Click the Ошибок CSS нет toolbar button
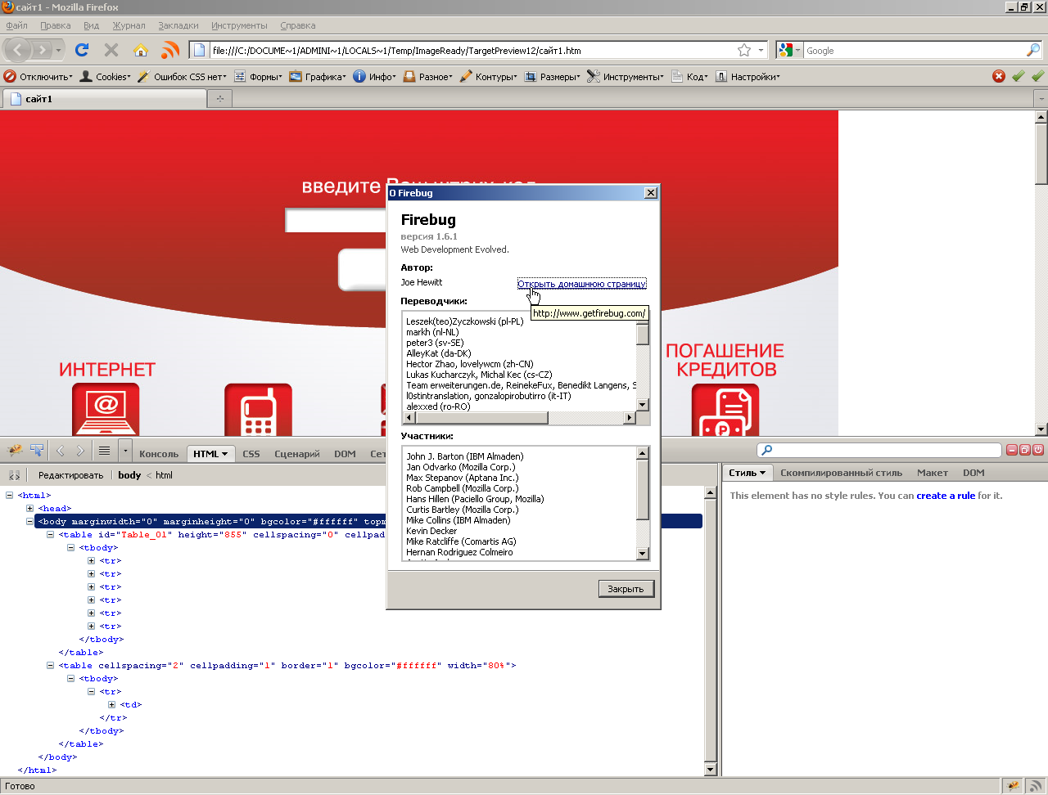This screenshot has width=1048, height=795. 182,77
